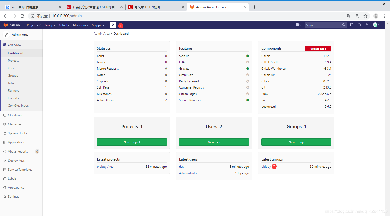Open Milestones in the top navbar

pyautogui.click(x=81, y=25)
